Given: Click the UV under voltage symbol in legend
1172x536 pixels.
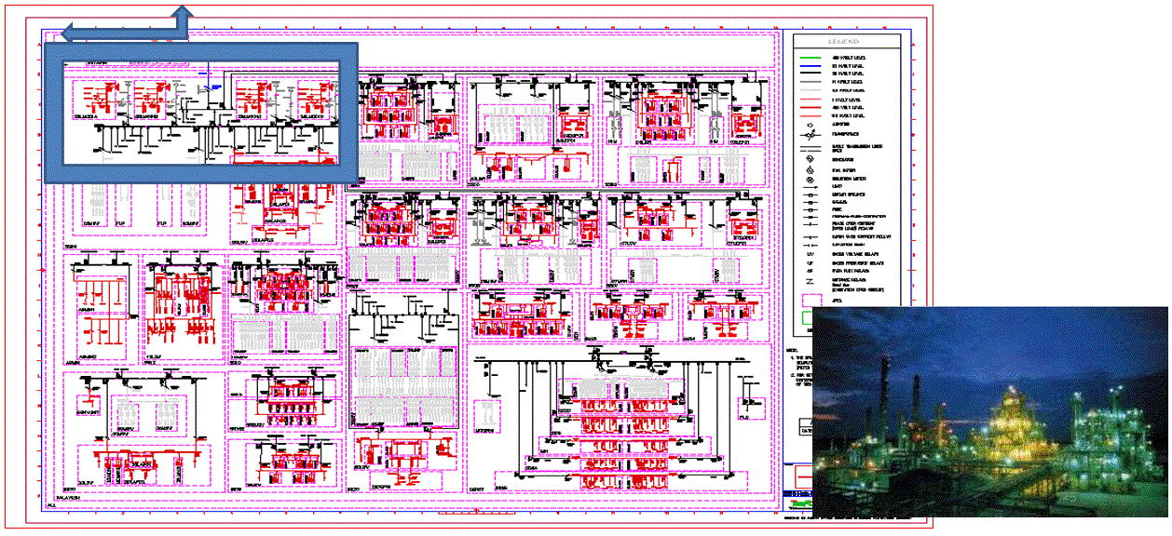Looking at the screenshot, I should click(x=811, y=253).
